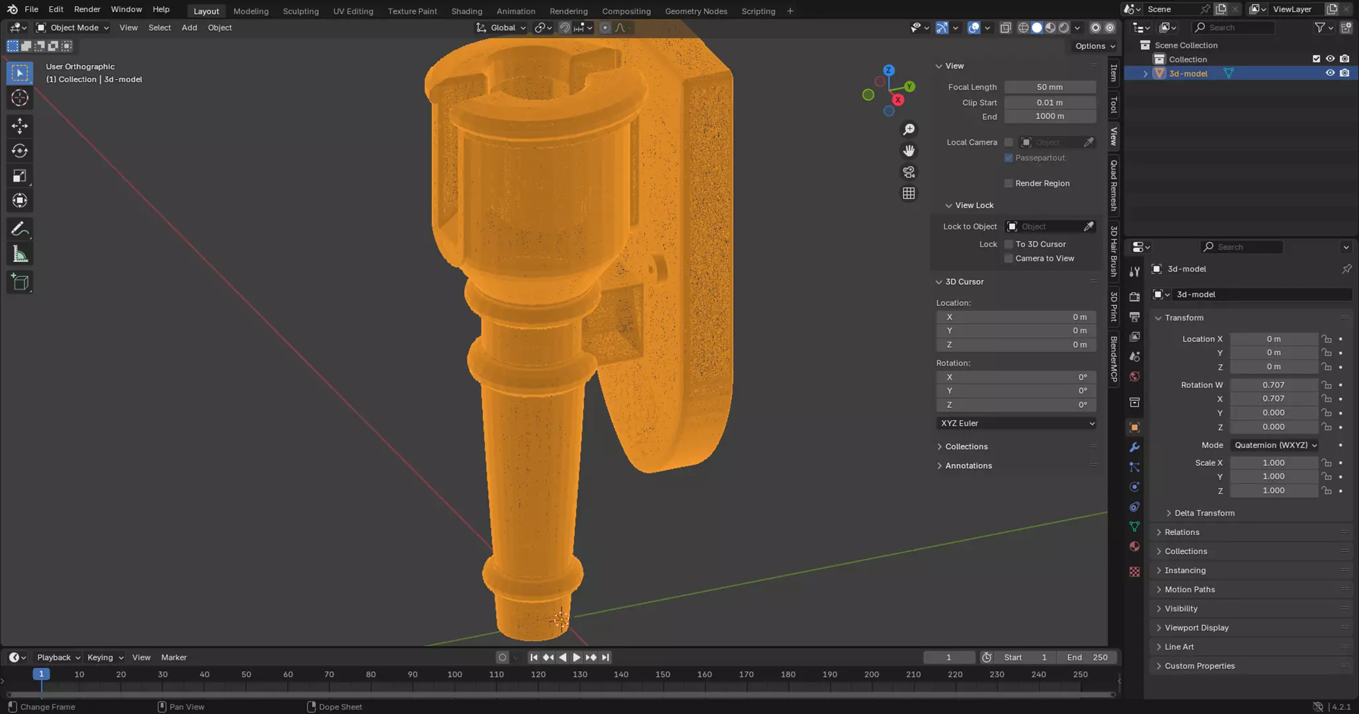Viewport: 1359px width, 714px height.
Task: Enable Lock To 3D Cursor checkbox
Action: coord(1009,244)
